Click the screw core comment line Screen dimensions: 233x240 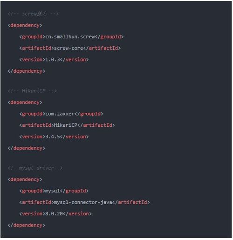click(x=33, y=14)
